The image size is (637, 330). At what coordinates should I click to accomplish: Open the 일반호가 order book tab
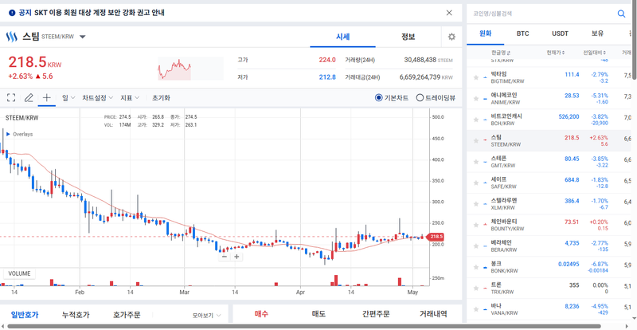(25, 315)
